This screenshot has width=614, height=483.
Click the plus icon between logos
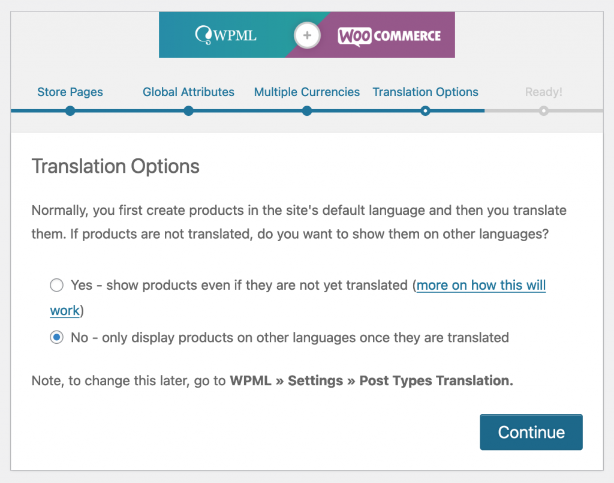pos(308,35)
